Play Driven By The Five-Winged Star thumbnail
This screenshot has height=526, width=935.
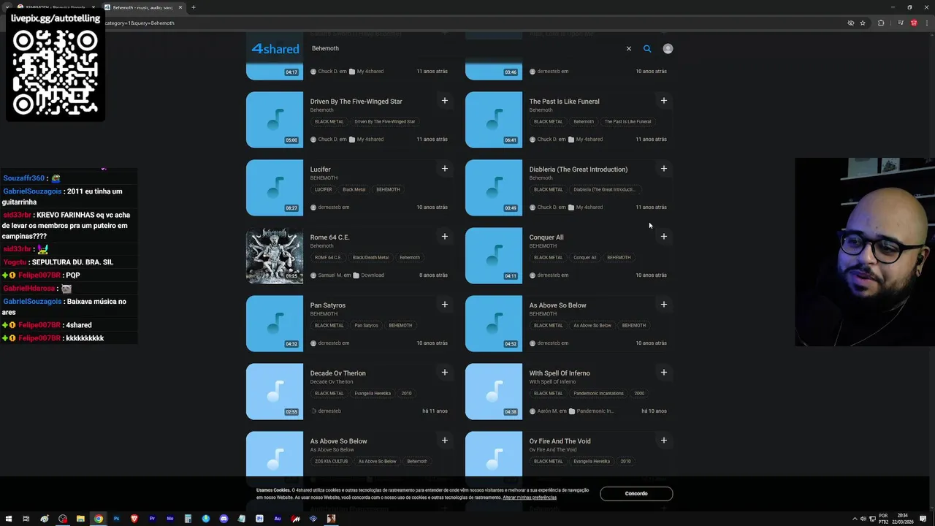point(275,120)
